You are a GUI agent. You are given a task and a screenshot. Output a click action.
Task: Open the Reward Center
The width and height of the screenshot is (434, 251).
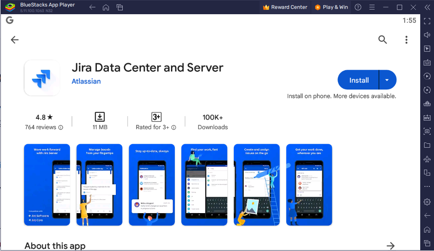pos(285,7)
